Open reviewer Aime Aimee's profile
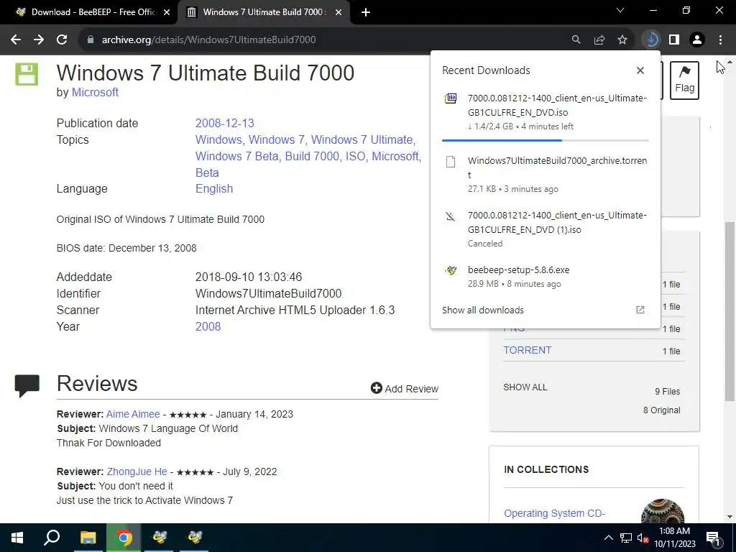736x552 pixels. (x=133, y=415)
